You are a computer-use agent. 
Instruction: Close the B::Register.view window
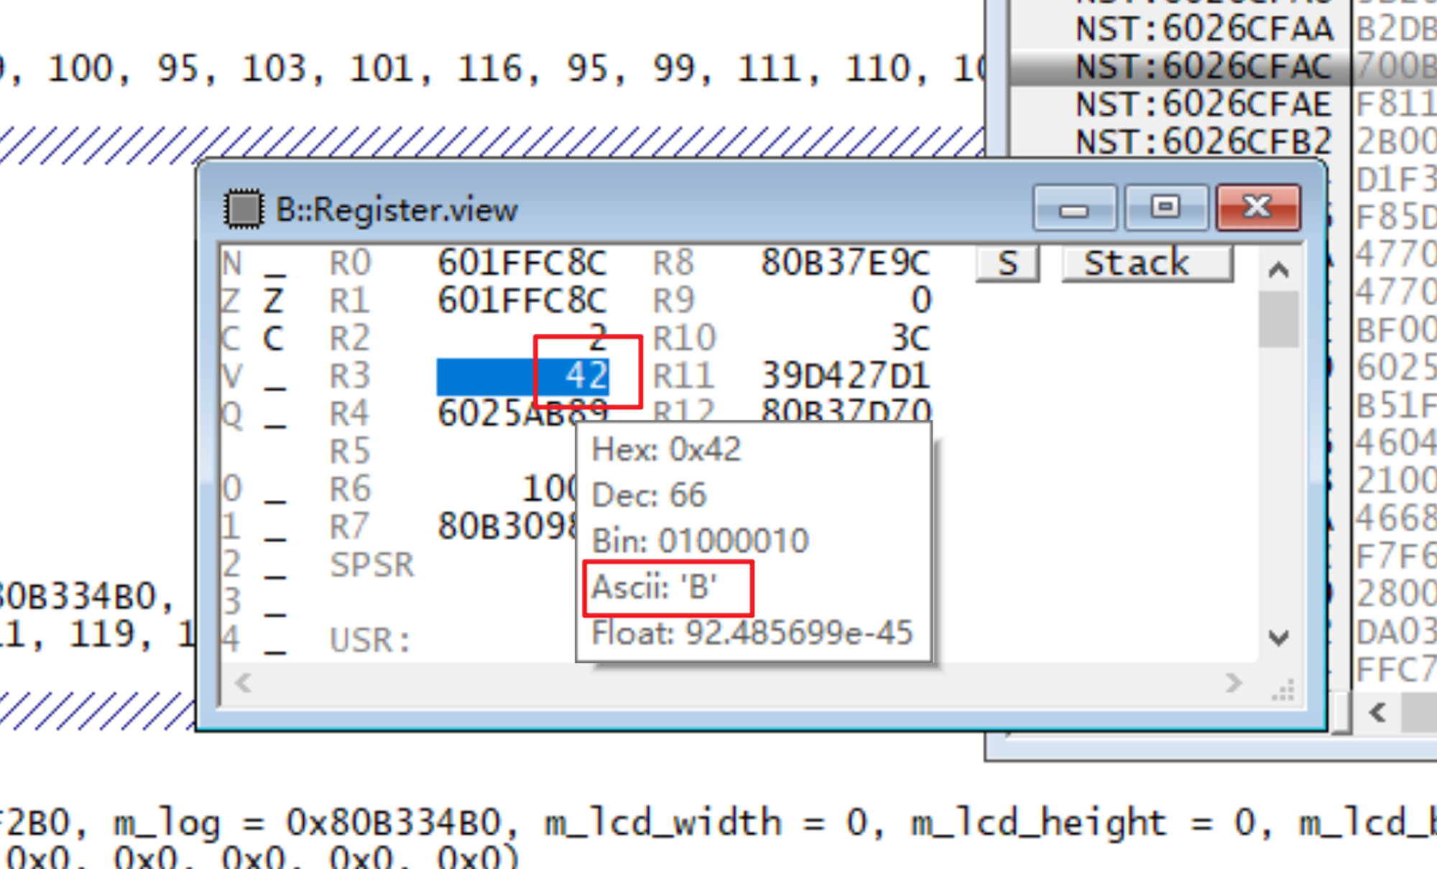click(x=1257, y=208)
